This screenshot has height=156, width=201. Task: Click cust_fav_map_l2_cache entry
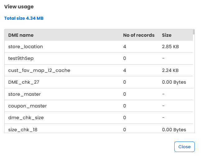39,70
